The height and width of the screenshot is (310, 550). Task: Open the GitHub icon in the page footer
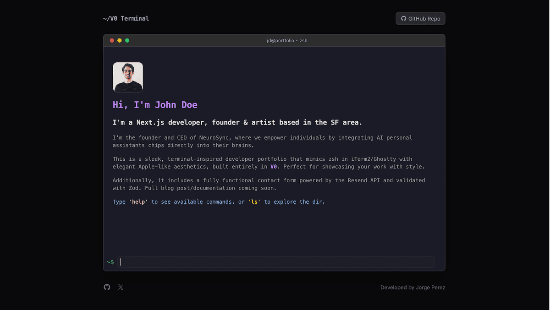click(x=107, y=287)
